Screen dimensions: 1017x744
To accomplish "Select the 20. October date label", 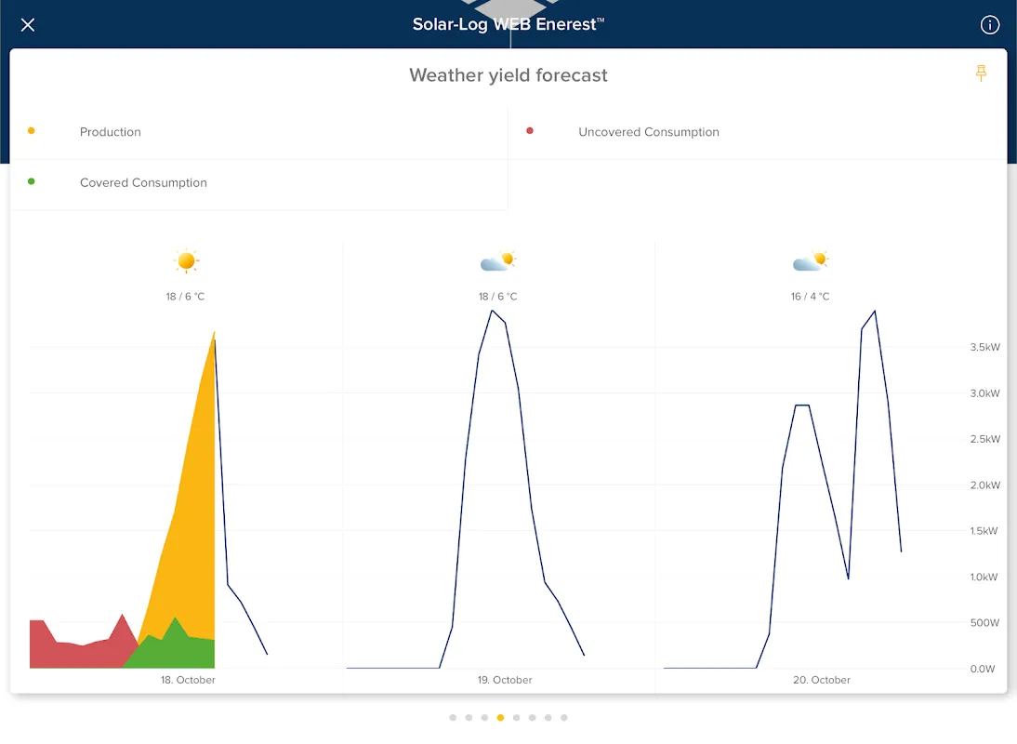I will [821, 680].
